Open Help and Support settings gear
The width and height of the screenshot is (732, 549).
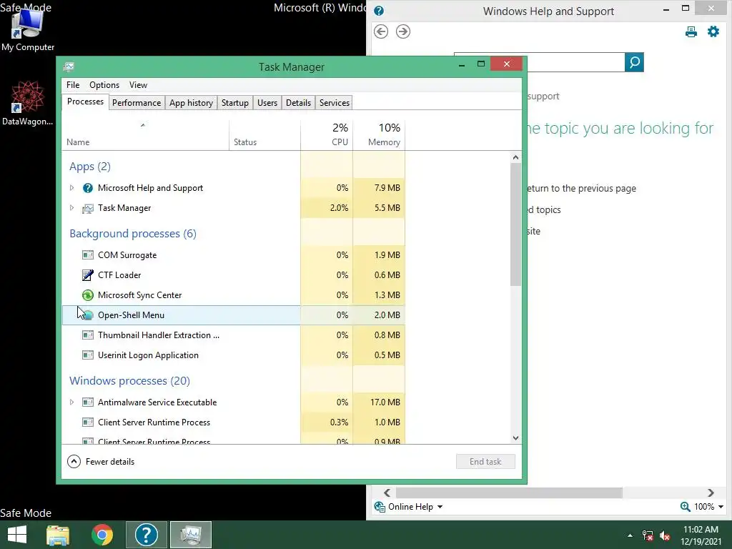pos(713,31)
